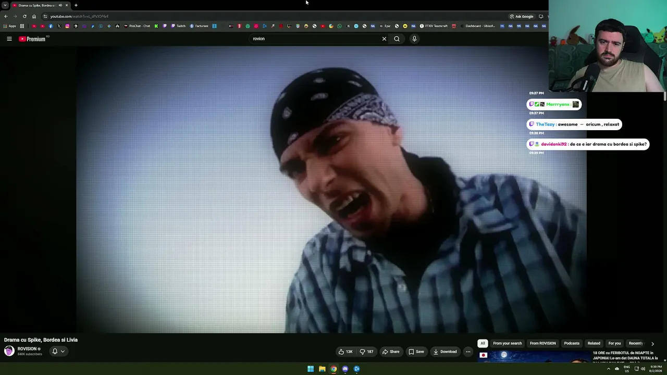Screen dimensions: 667x375
Task: Open the YouTube guide hamburger menu
Action: click(9, 39)
